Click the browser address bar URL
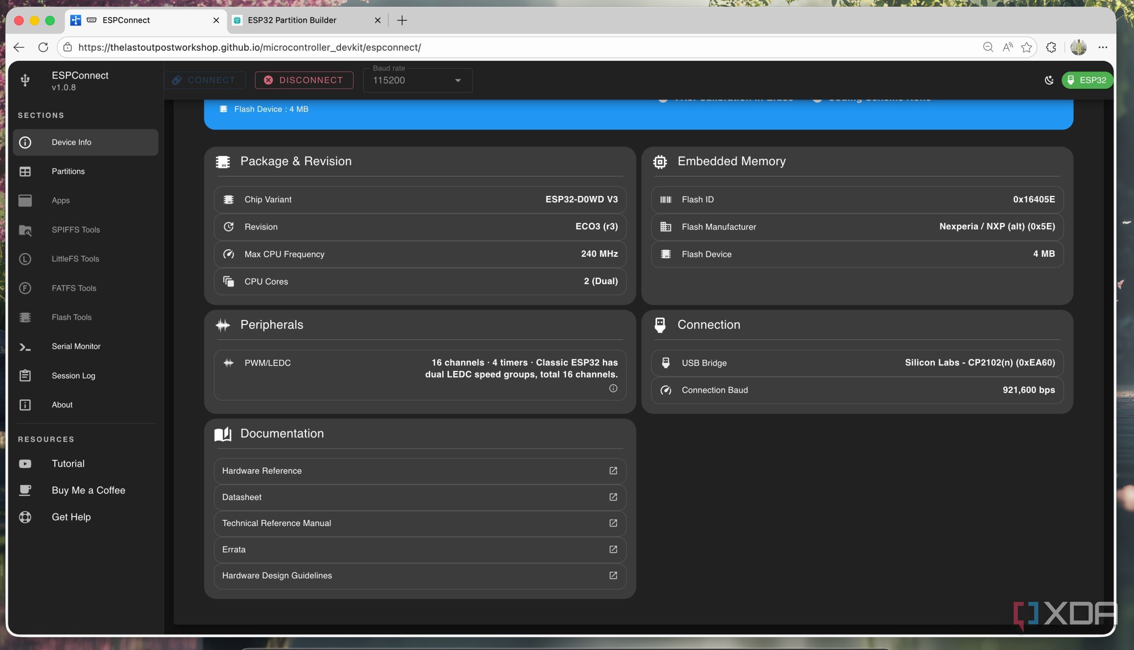This screenshot has width=1134, height=650. click(x=249, y=47)
